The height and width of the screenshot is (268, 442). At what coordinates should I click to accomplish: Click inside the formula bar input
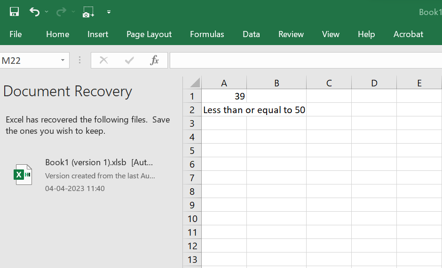click(x=306, y=60)
